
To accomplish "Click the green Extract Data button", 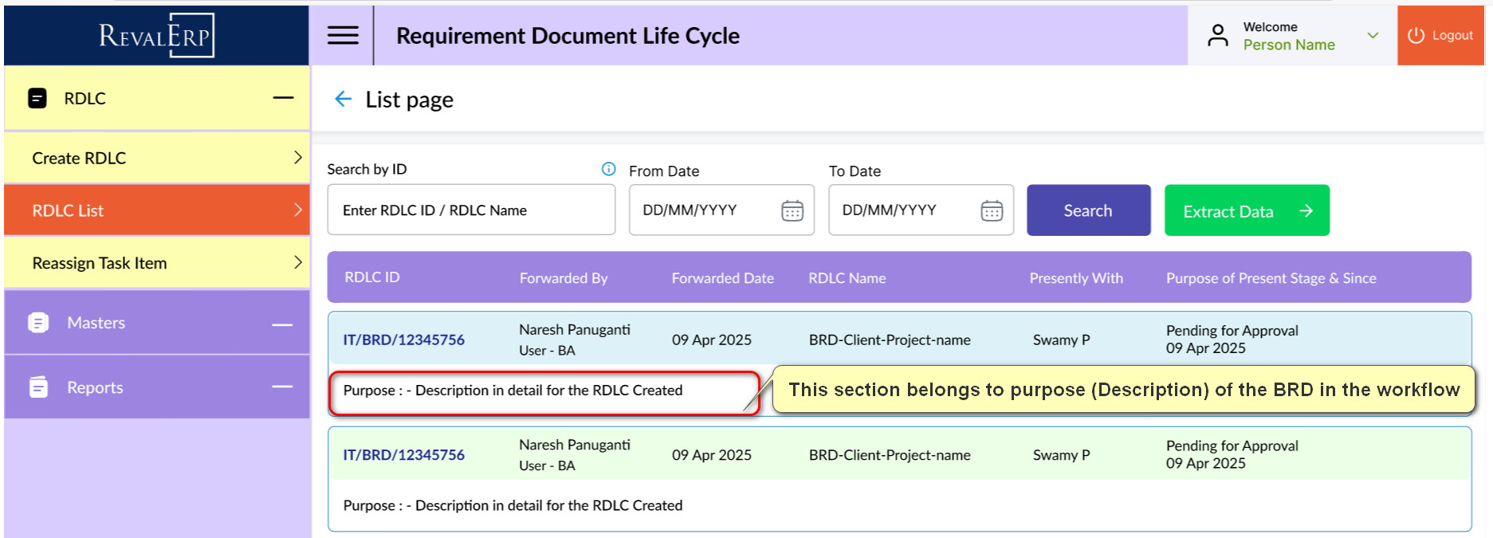I will point(1246,210).
